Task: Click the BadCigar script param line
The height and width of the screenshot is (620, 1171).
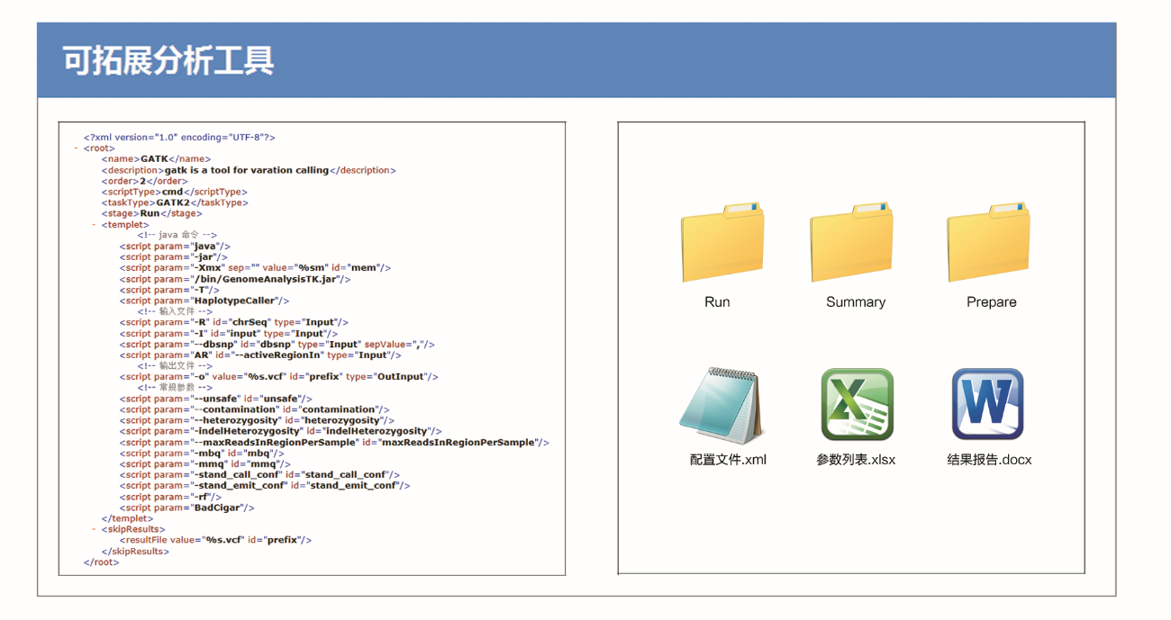Action: pos(186,508)
